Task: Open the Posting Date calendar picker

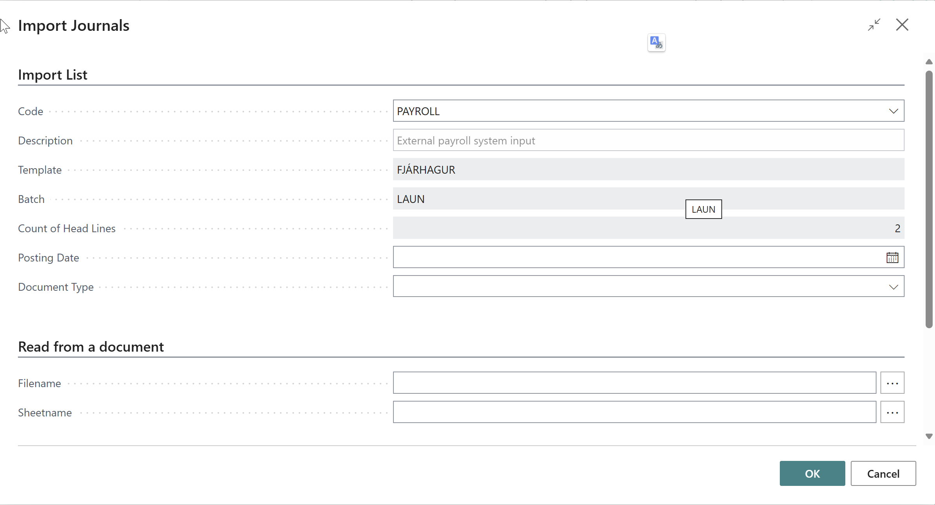Action: click(x=892, y=258)
